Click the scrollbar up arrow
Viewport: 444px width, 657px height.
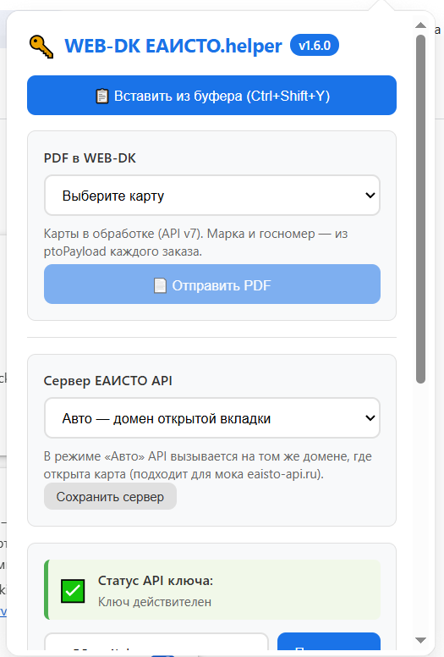pyautogui.click(x=420, y=25)
